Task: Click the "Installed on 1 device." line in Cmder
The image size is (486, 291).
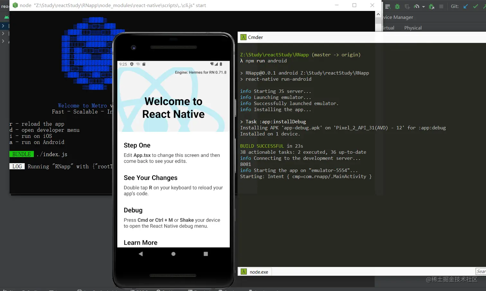Action: coord(270,134)
